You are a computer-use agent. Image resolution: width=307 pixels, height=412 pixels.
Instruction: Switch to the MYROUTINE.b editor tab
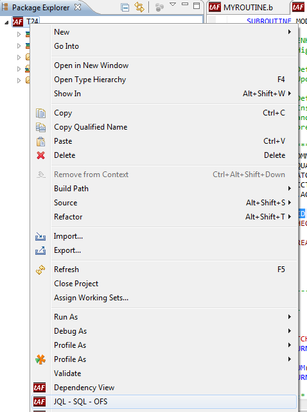click(x=240, y=7)
